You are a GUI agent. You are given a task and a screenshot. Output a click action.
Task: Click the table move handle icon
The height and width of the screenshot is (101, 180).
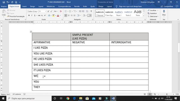(x=31, y=32)
